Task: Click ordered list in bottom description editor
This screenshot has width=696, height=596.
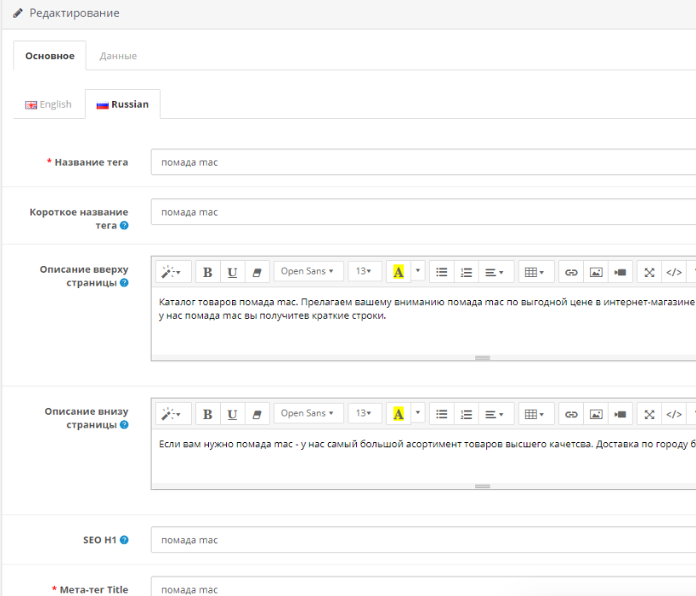Action: point(467,414)
